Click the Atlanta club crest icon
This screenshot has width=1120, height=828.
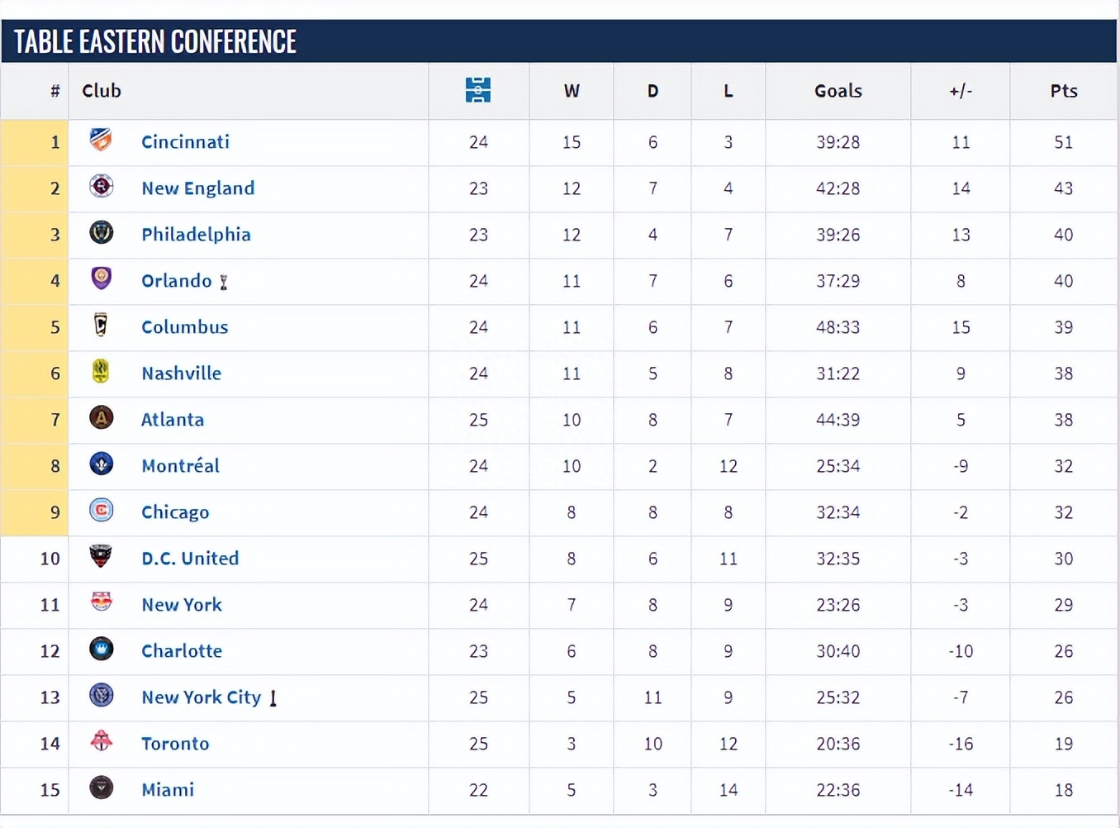(x=101, y=417)
